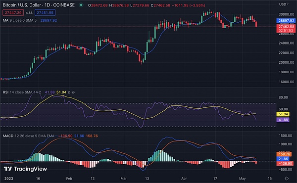Screen dimensions: 297x183
Task: Click the close price C27462.58 in header
Action: 160,5
